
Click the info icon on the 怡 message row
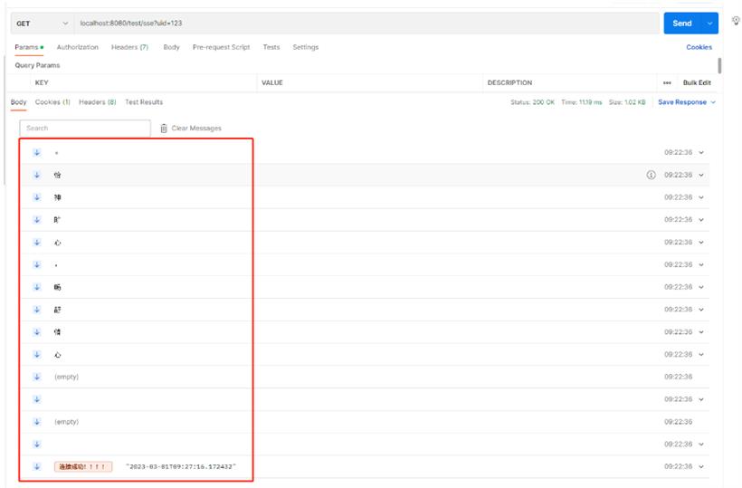click(x=652, y=175)
